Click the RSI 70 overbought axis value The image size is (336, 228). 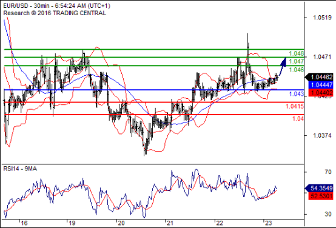pyautogui.click(x=328, y=172)
